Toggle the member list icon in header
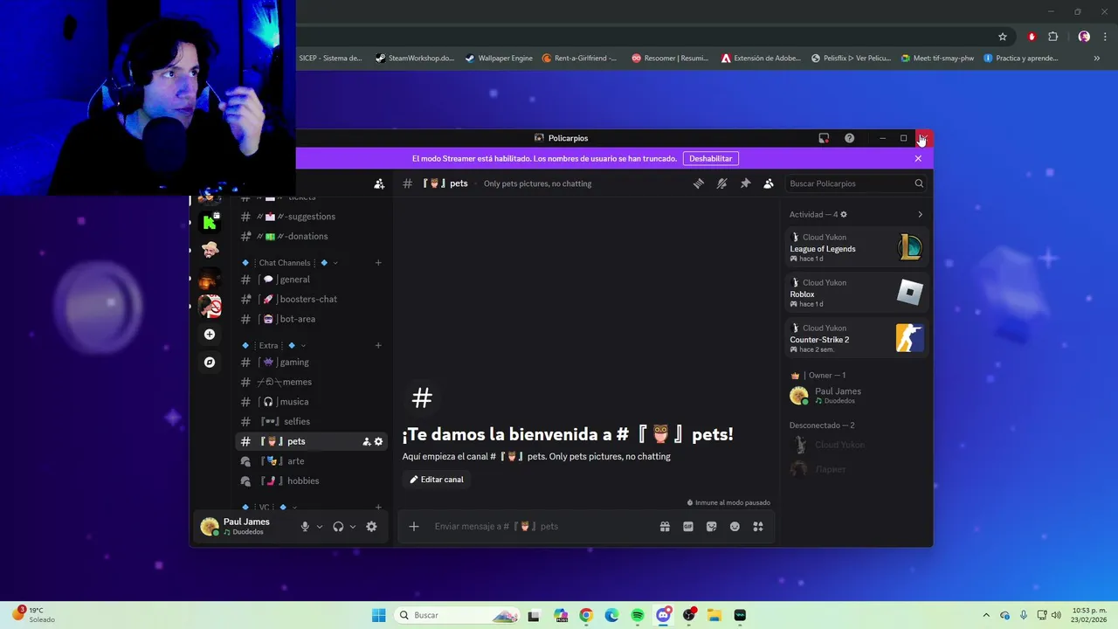1118x629 pixels. click(x=769, y=183)
